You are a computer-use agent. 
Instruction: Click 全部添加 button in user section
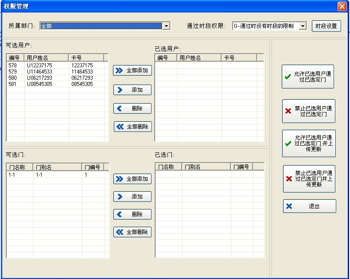coord(132,70)
